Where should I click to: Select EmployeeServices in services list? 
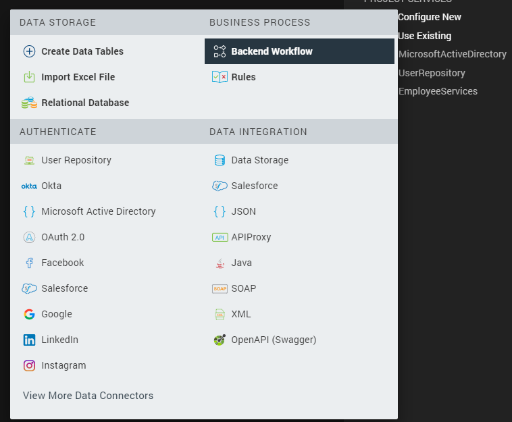tap(438, 91)
